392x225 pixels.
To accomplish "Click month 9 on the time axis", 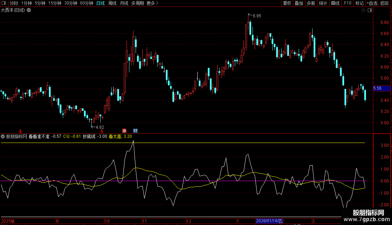I will 58,221.
